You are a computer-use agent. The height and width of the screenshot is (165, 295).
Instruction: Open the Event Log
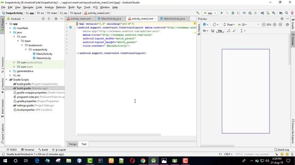(x=282, y=150)
